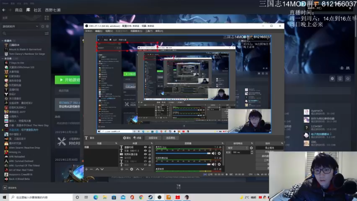Open Steam from the Windows taskbar
Viewport: 357px width, 201px height.
click(150, 197)
